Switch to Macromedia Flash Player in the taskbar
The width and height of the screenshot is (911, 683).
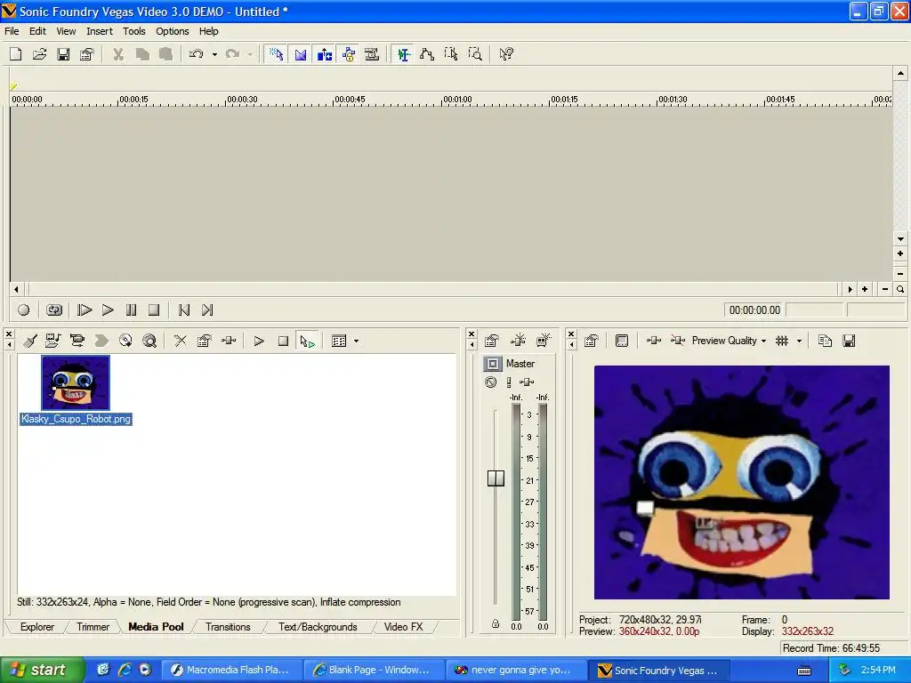pos(231,671)
